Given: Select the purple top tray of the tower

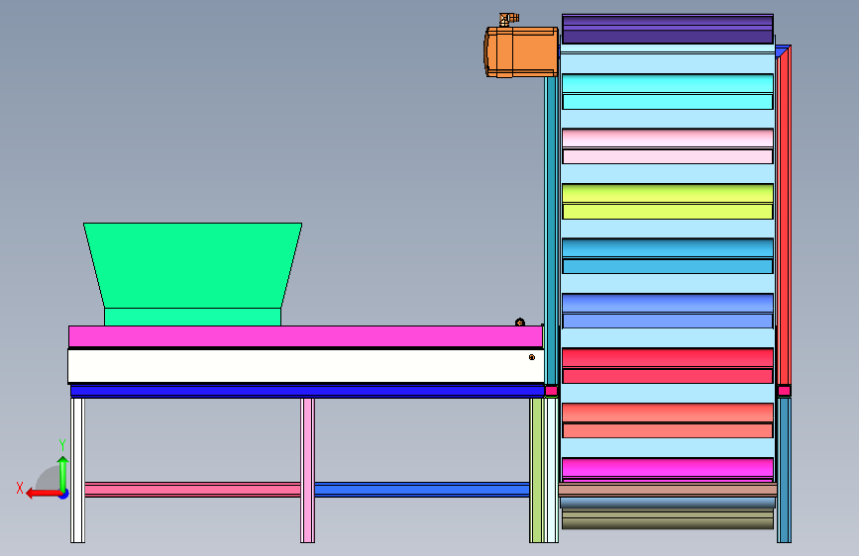Looking at the screenshot, I should click(667, 29).
